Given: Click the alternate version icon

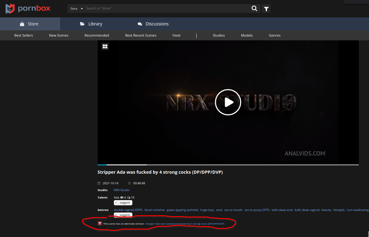Looking at the screenshot, I should [100, 223].
